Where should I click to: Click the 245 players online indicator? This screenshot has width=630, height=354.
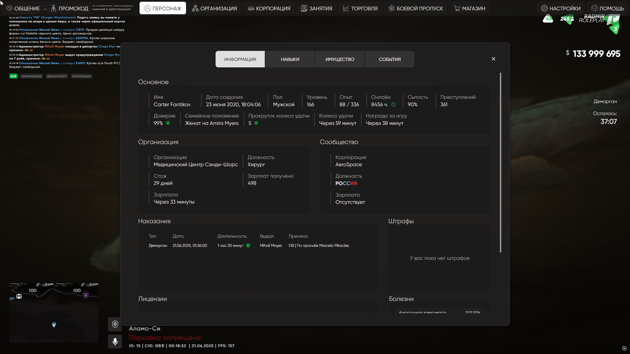(x=567, y=19)
